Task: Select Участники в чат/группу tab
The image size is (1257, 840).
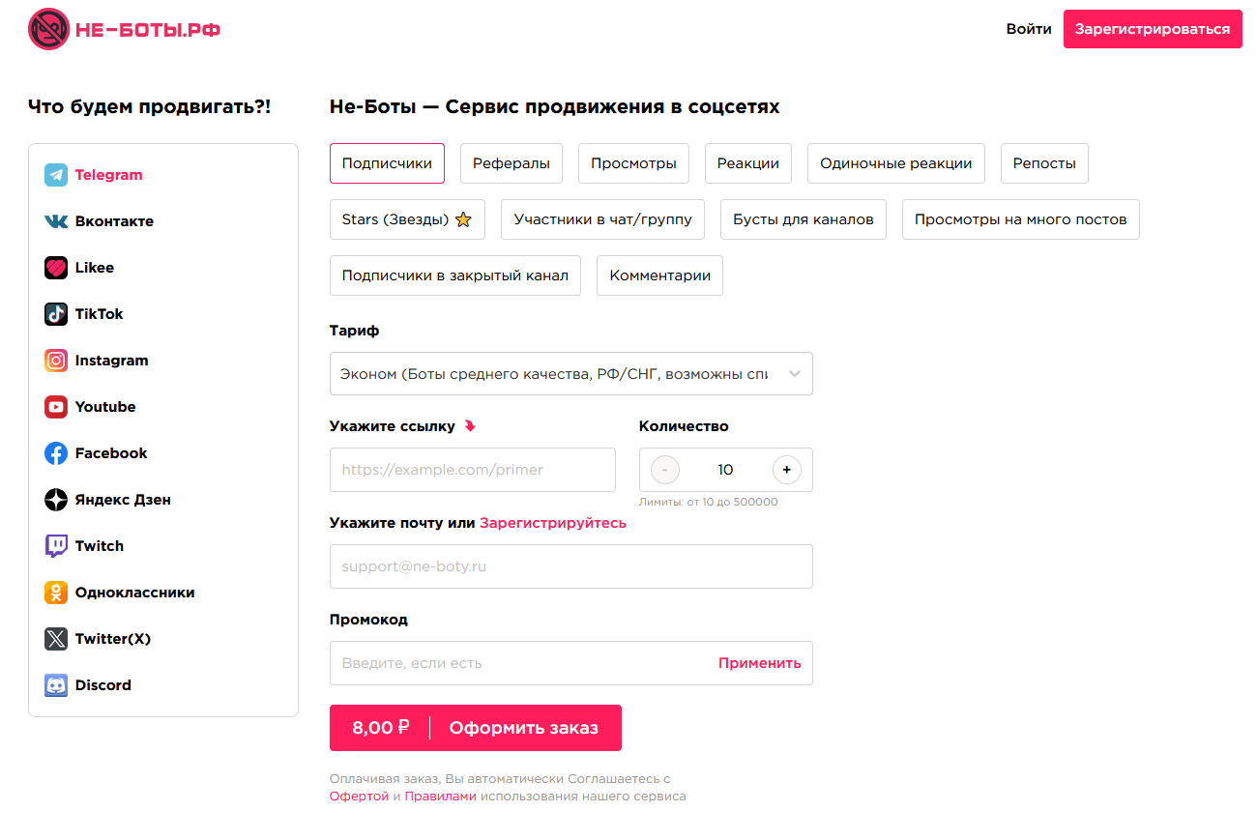Action: tap(603, 219)
